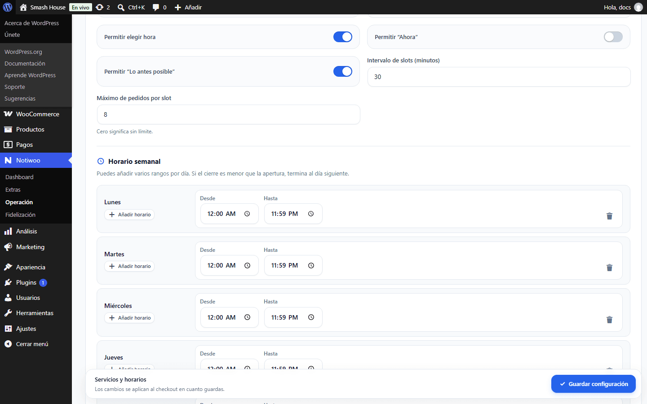Open the Documentación link

25,63
